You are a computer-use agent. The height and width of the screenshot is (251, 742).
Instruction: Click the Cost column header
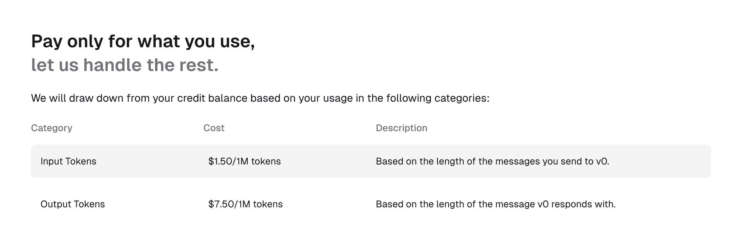click(x=214, y=128)
